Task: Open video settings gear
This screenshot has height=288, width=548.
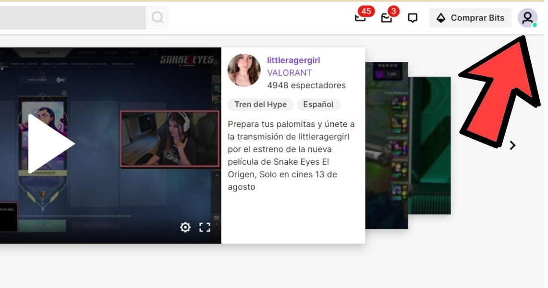Action: pos(185,227)
